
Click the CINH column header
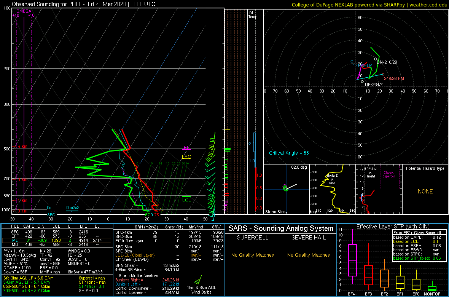(42, 227)
